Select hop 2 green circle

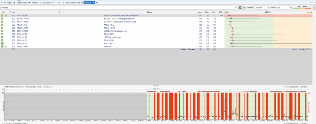(2, 19)
